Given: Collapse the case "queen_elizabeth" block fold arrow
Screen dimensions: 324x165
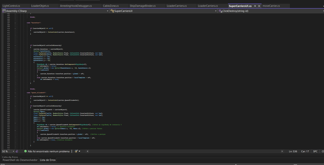Looking at the screenshot, I should coord(15,93).
